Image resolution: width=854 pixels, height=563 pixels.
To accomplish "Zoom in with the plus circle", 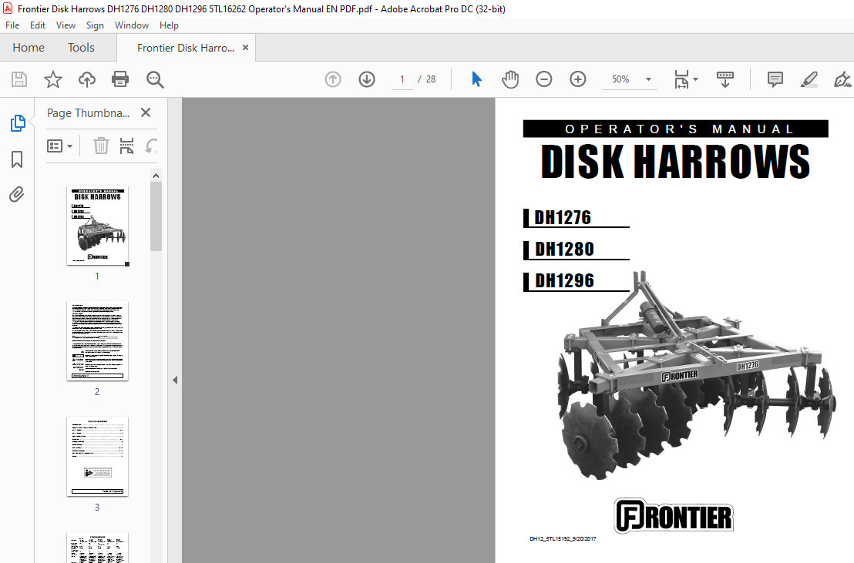I will (x=578, y=79).
